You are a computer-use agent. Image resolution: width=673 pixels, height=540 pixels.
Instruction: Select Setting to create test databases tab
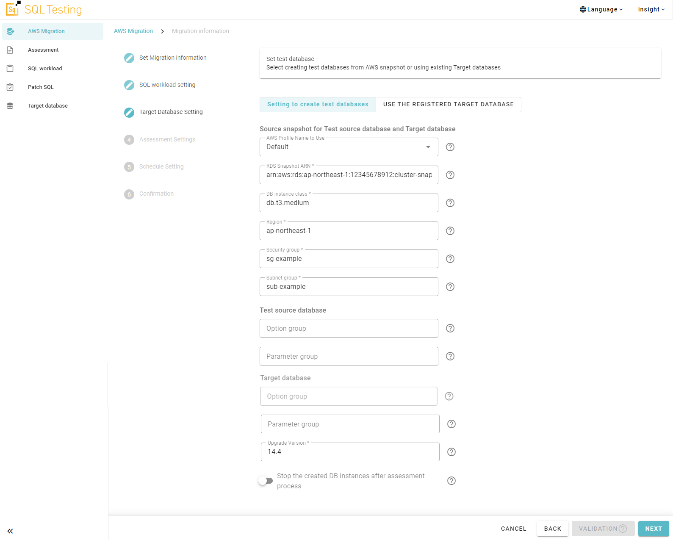click(318, 104)
